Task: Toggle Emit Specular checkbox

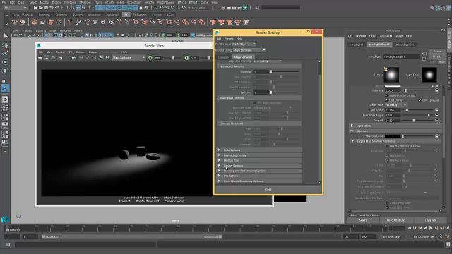Action: tap(420, 100)
